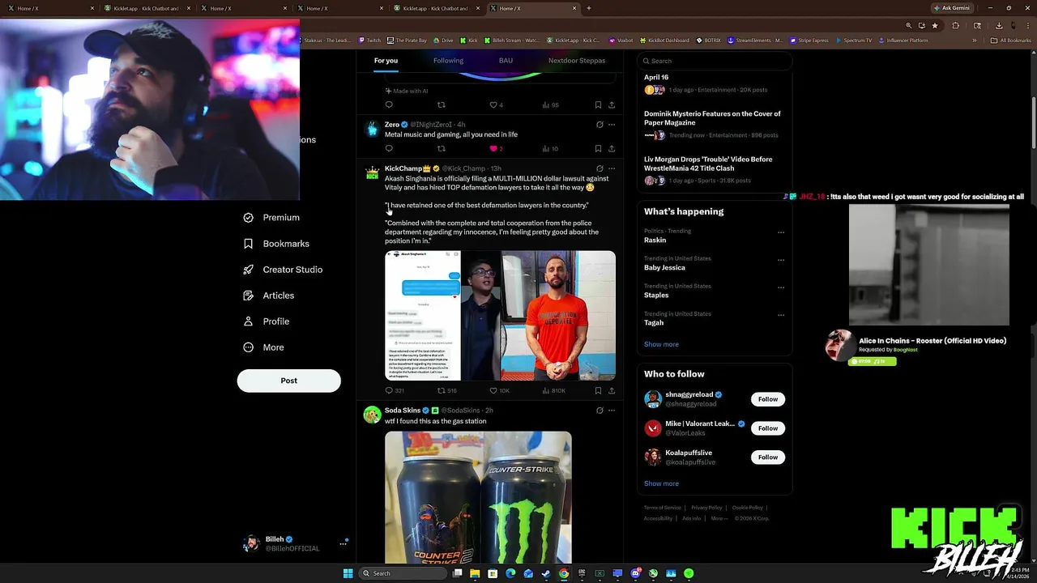Open Profile in the sidebar
This screenshot has width=1037, height=583.
pos(267,321)
